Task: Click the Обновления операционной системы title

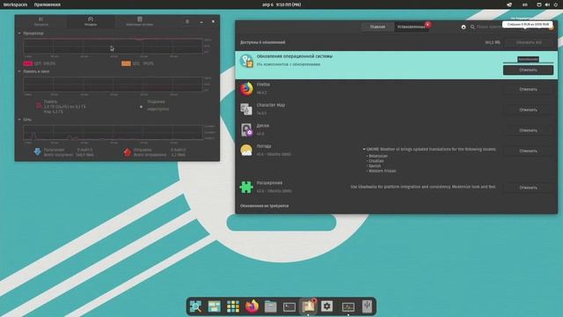Action: click(x=295, y=56)
